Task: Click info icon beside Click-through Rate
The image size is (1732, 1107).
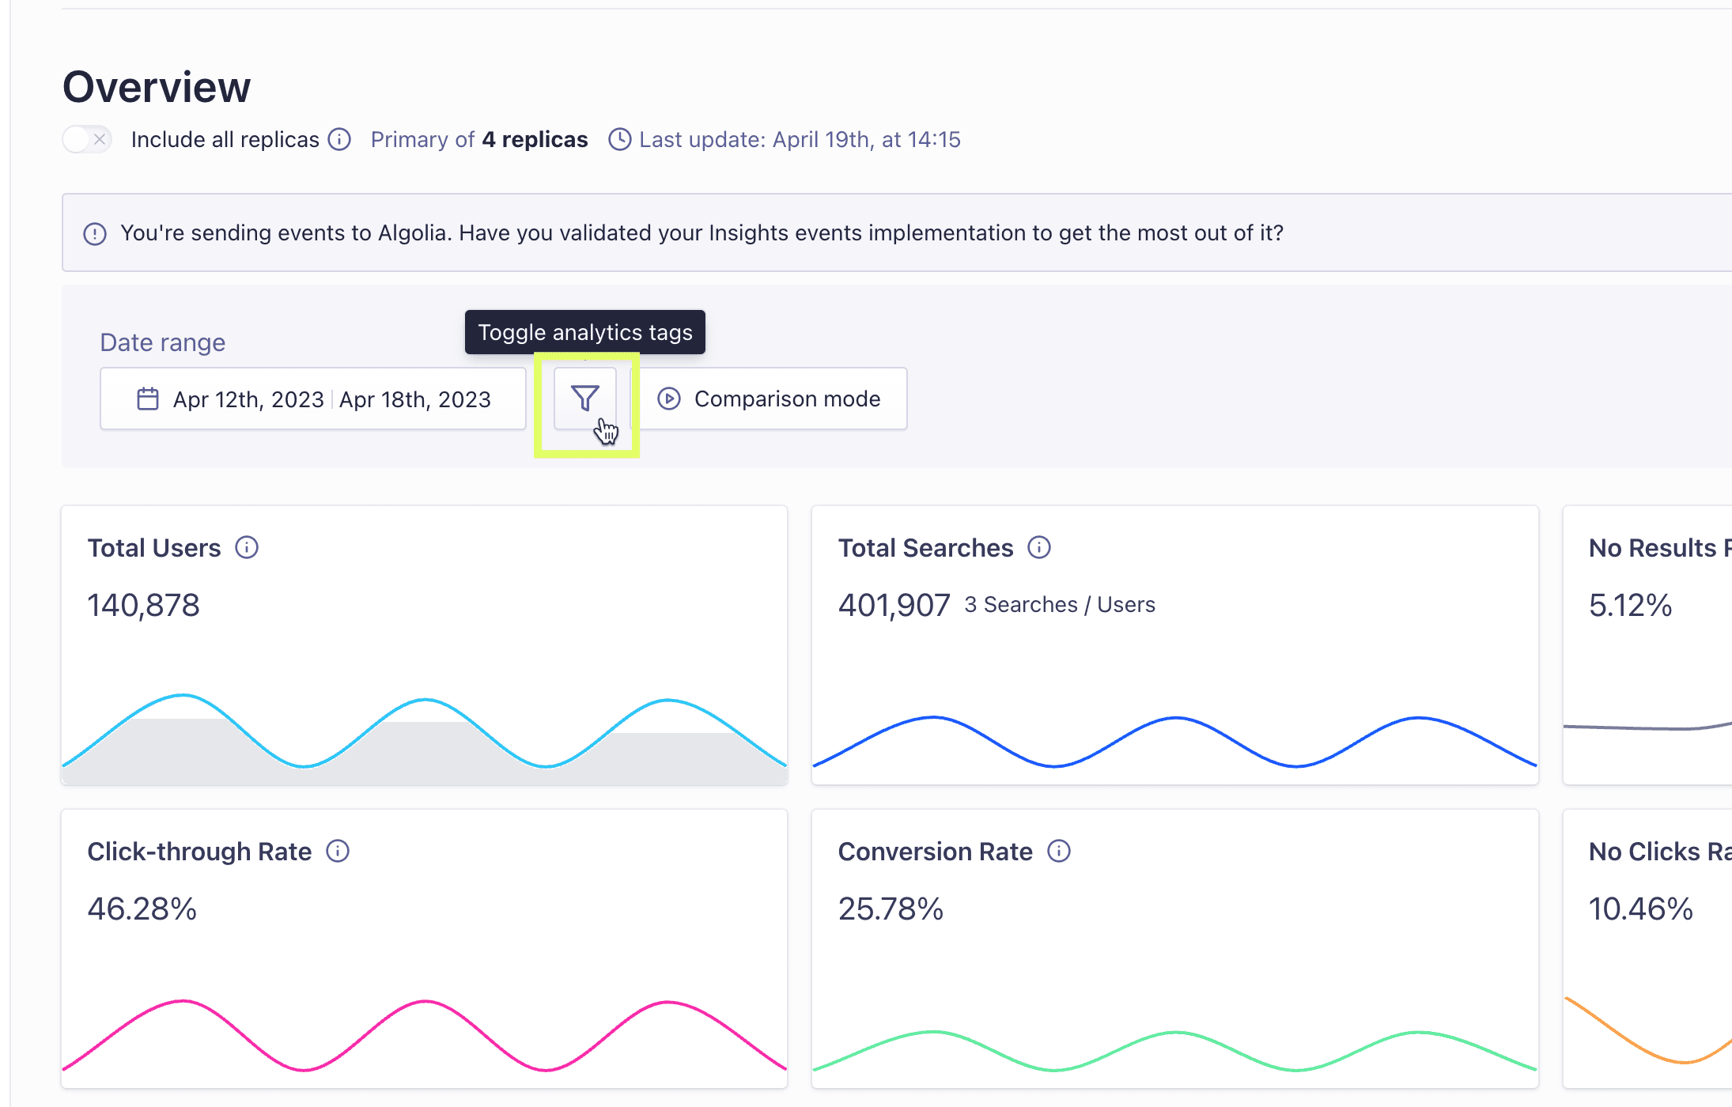Action: [x=338, y=851]
